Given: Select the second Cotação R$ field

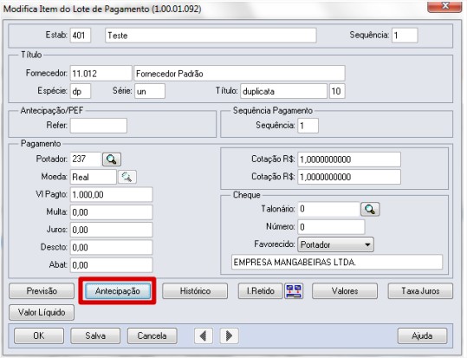Looking at the screenshot, I should 349,177.
